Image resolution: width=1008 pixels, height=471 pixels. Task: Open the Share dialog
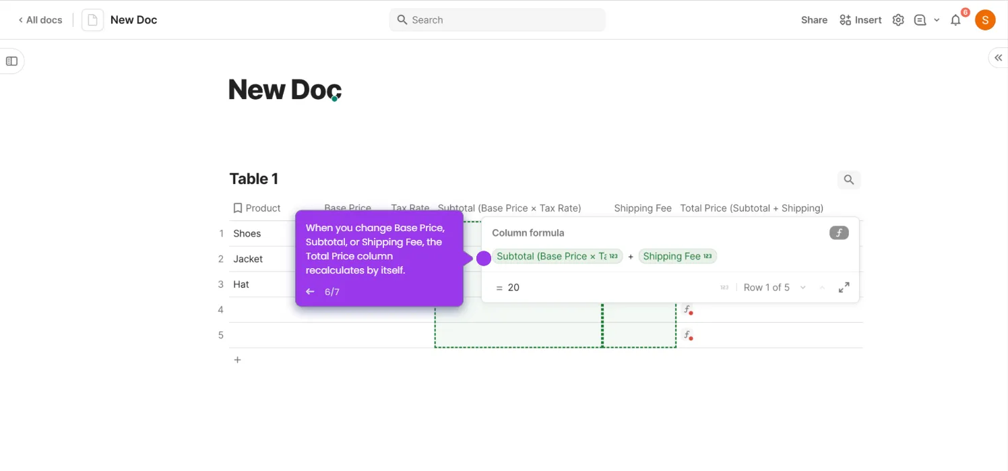[814, 20]
